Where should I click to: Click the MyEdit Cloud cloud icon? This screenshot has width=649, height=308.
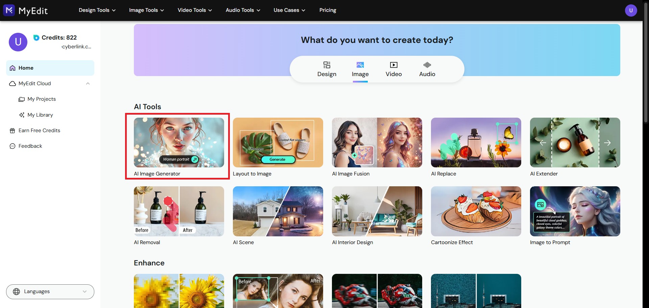click(13, 84)
